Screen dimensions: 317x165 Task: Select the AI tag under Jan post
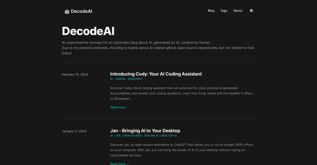click(x=112, y=136)
